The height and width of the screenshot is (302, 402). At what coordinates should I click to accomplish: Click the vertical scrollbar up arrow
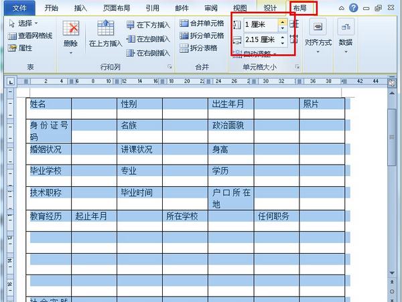[392, 93]
